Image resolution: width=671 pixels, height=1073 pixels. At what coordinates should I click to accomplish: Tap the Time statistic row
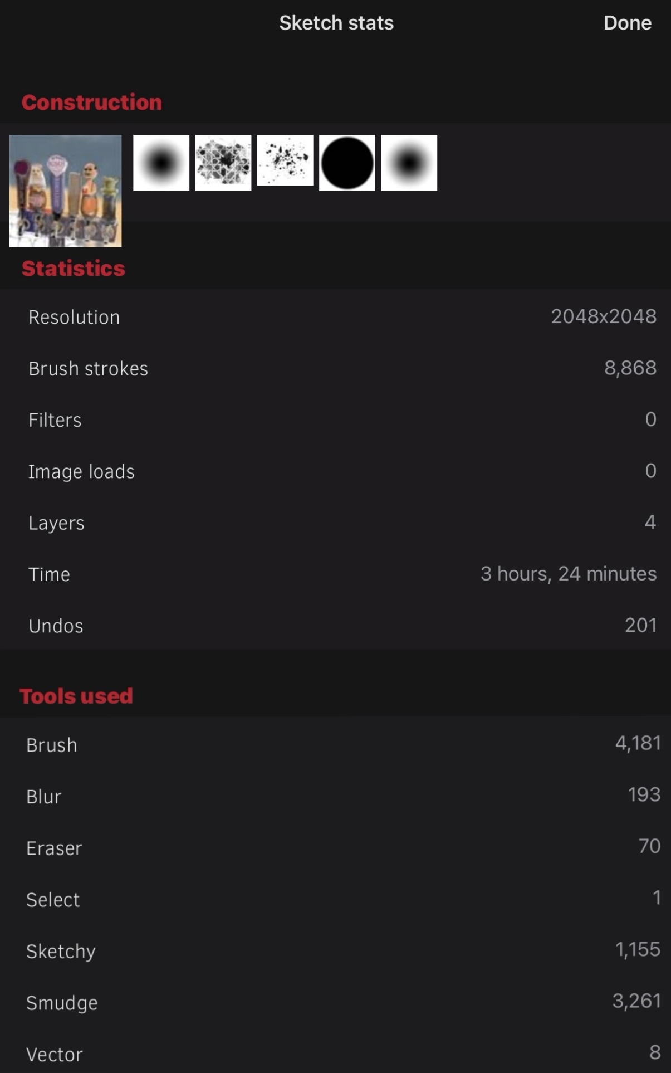(335, 574)
